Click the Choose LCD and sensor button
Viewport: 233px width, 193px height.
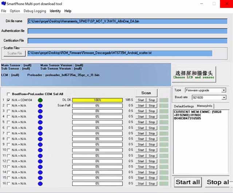click(194, 75)
